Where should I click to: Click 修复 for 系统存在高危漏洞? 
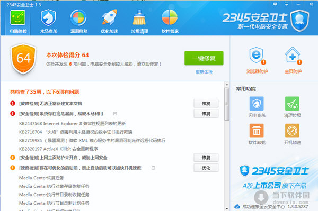tap(206, 114)
